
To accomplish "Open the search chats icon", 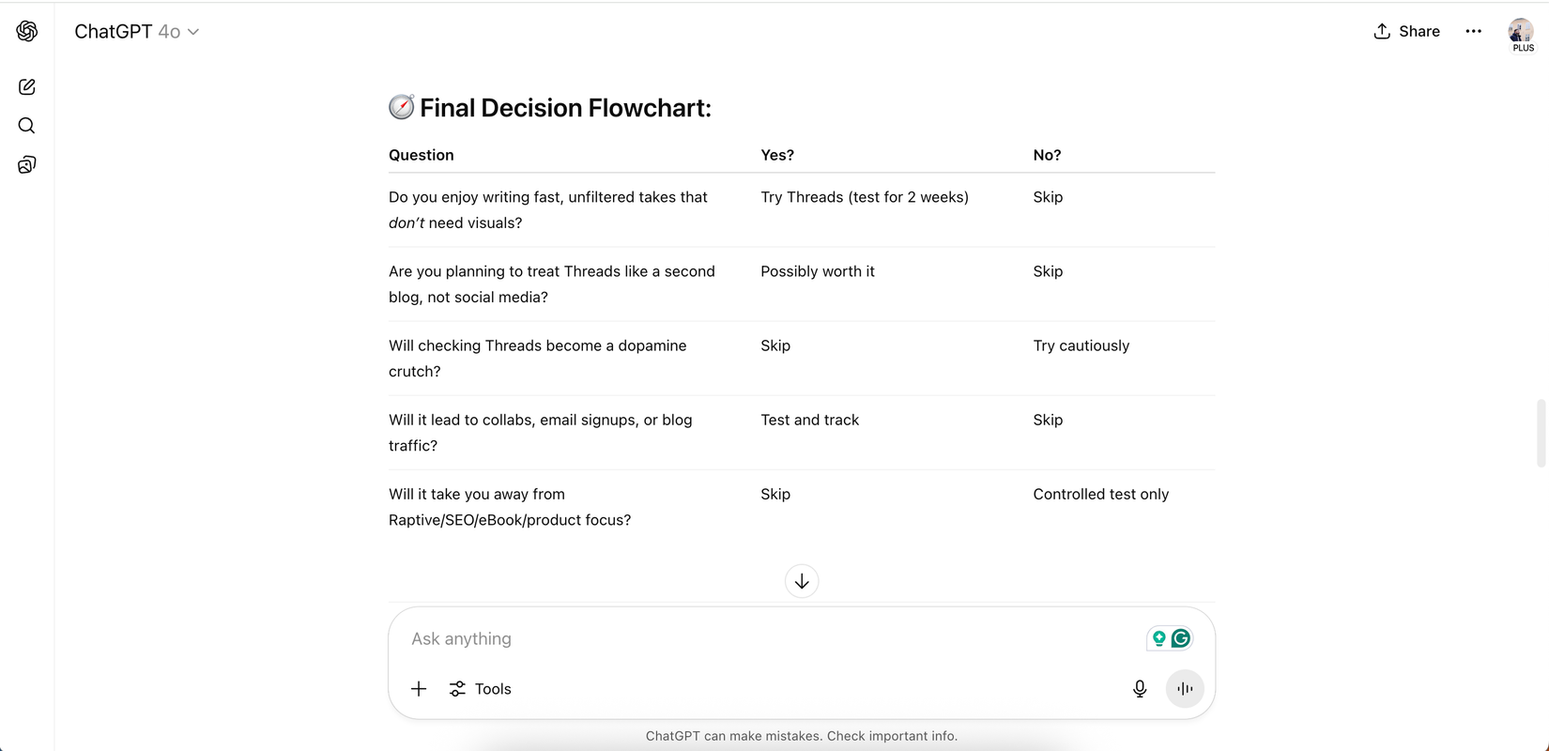I will point(27,126).
